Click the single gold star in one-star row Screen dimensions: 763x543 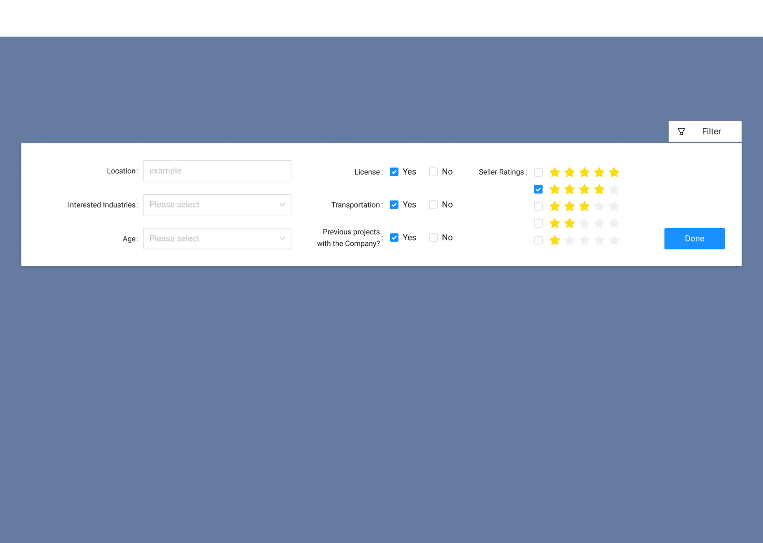[x=555, y=240]
